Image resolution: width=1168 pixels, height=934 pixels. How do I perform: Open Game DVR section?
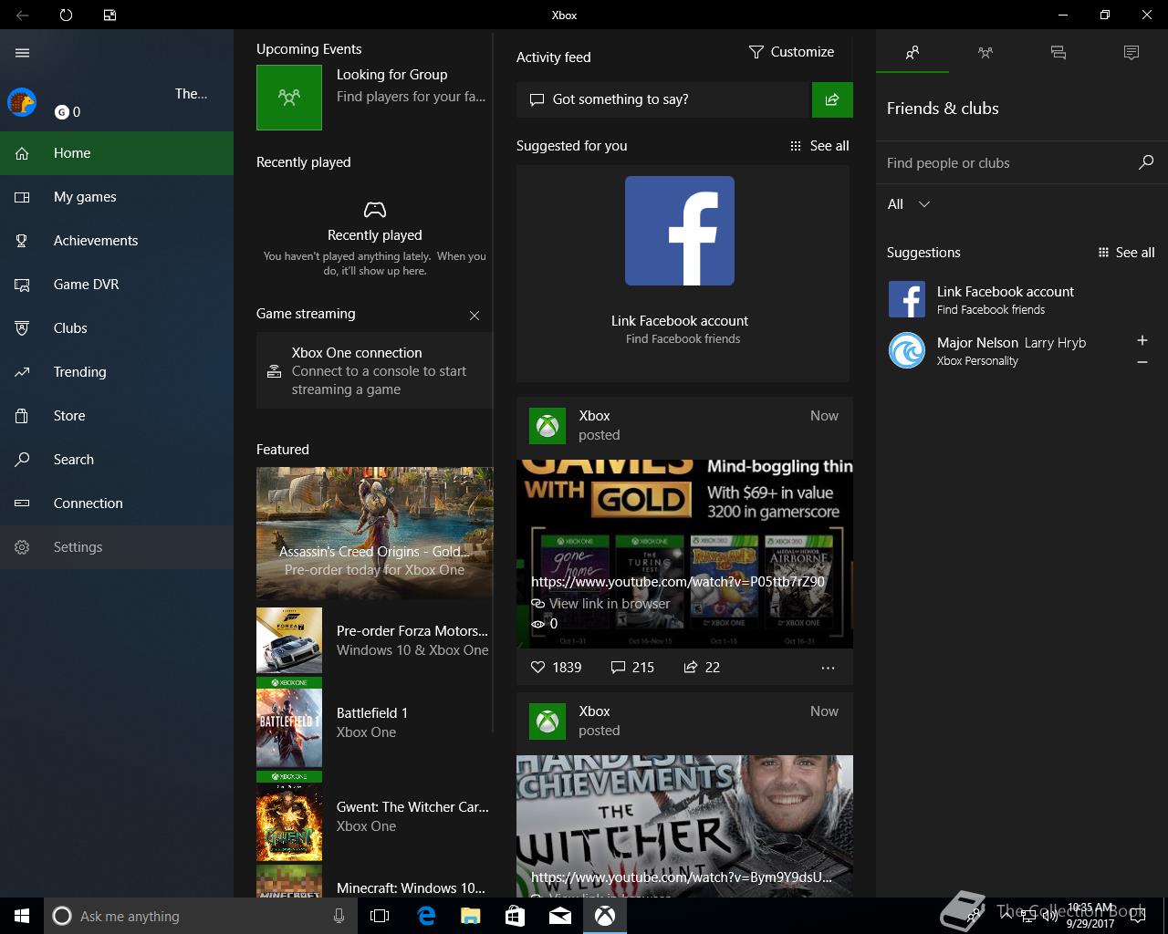(117, 285)
